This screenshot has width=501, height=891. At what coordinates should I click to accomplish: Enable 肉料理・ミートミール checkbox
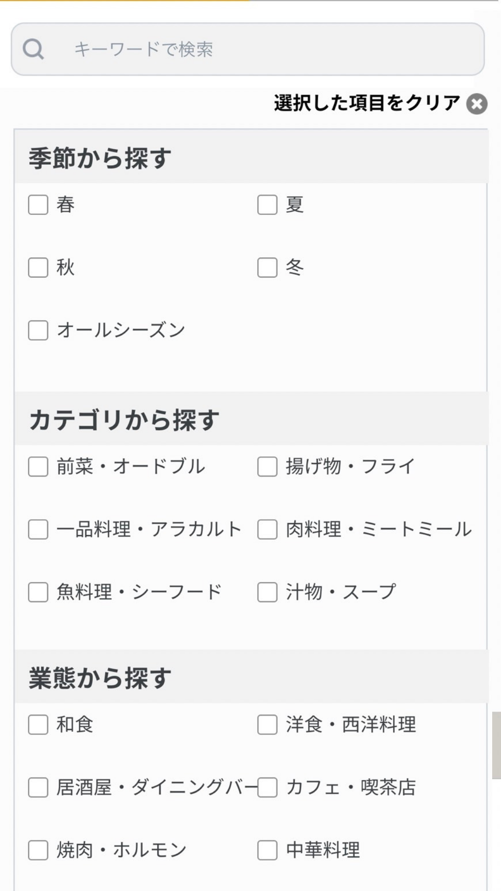(267, 529)
